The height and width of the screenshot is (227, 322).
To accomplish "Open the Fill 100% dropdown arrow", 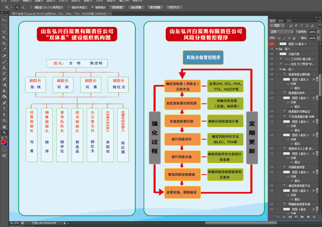I will pyautogui.click(x=318, y=38).
